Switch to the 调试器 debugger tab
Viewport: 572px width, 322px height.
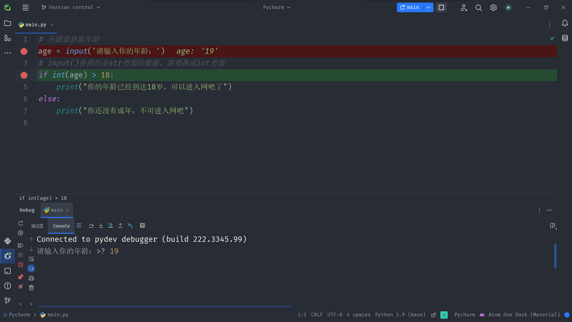[x=37, y=226]
